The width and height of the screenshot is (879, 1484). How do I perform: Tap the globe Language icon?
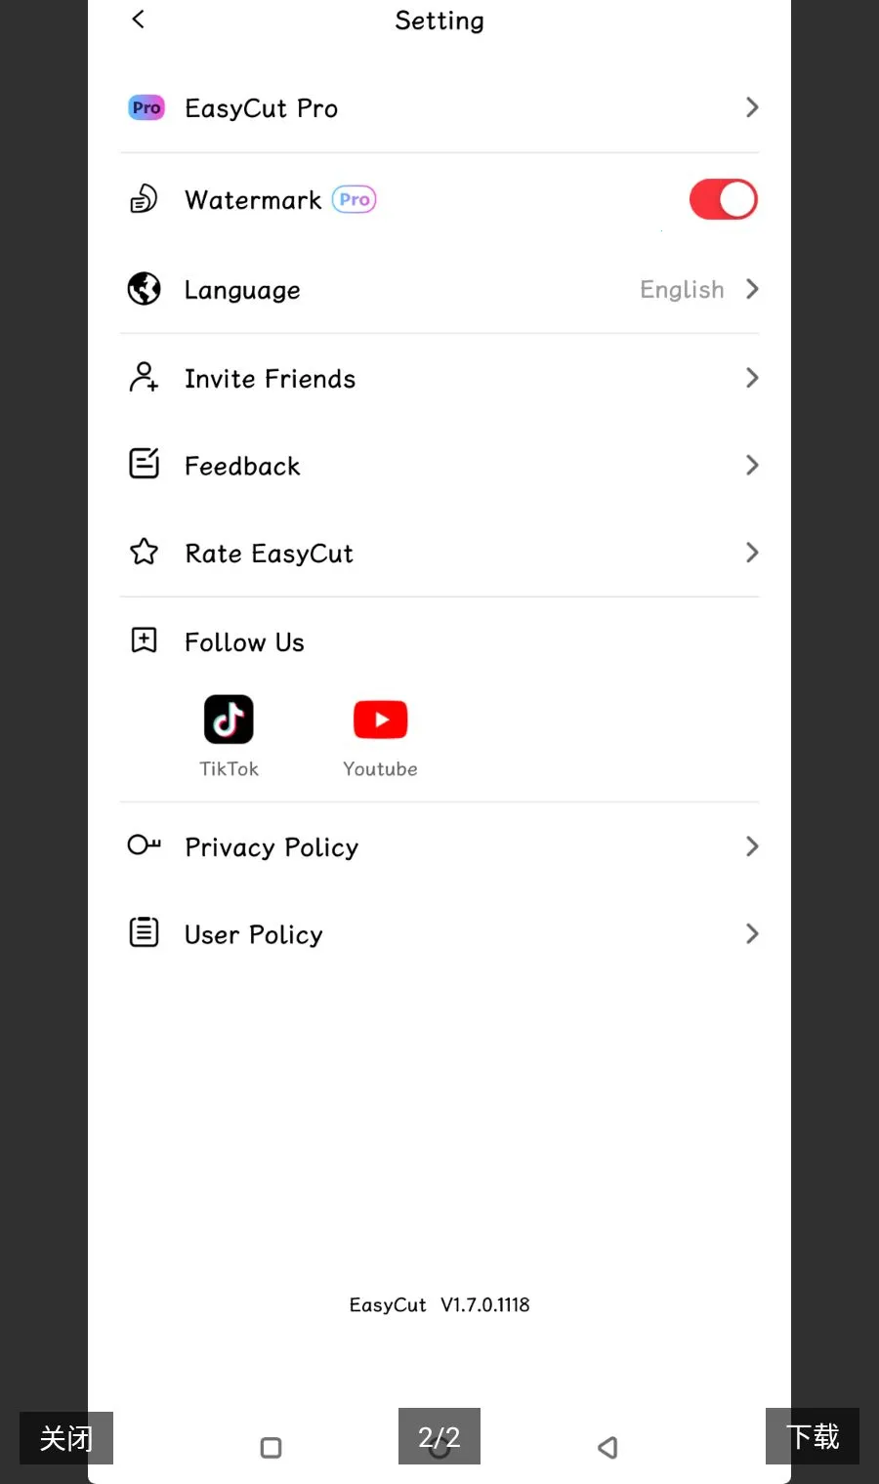[145, 289]
